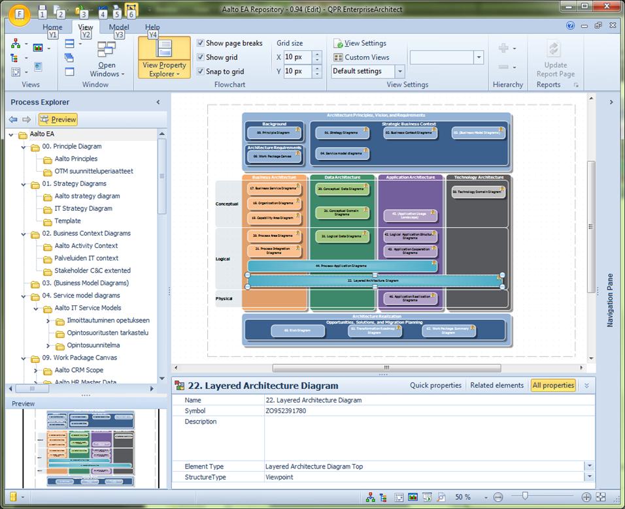This screenshot has height=509, width=625.
Task: Click the navigator tree view icon in Views
Action: [15, 57]
